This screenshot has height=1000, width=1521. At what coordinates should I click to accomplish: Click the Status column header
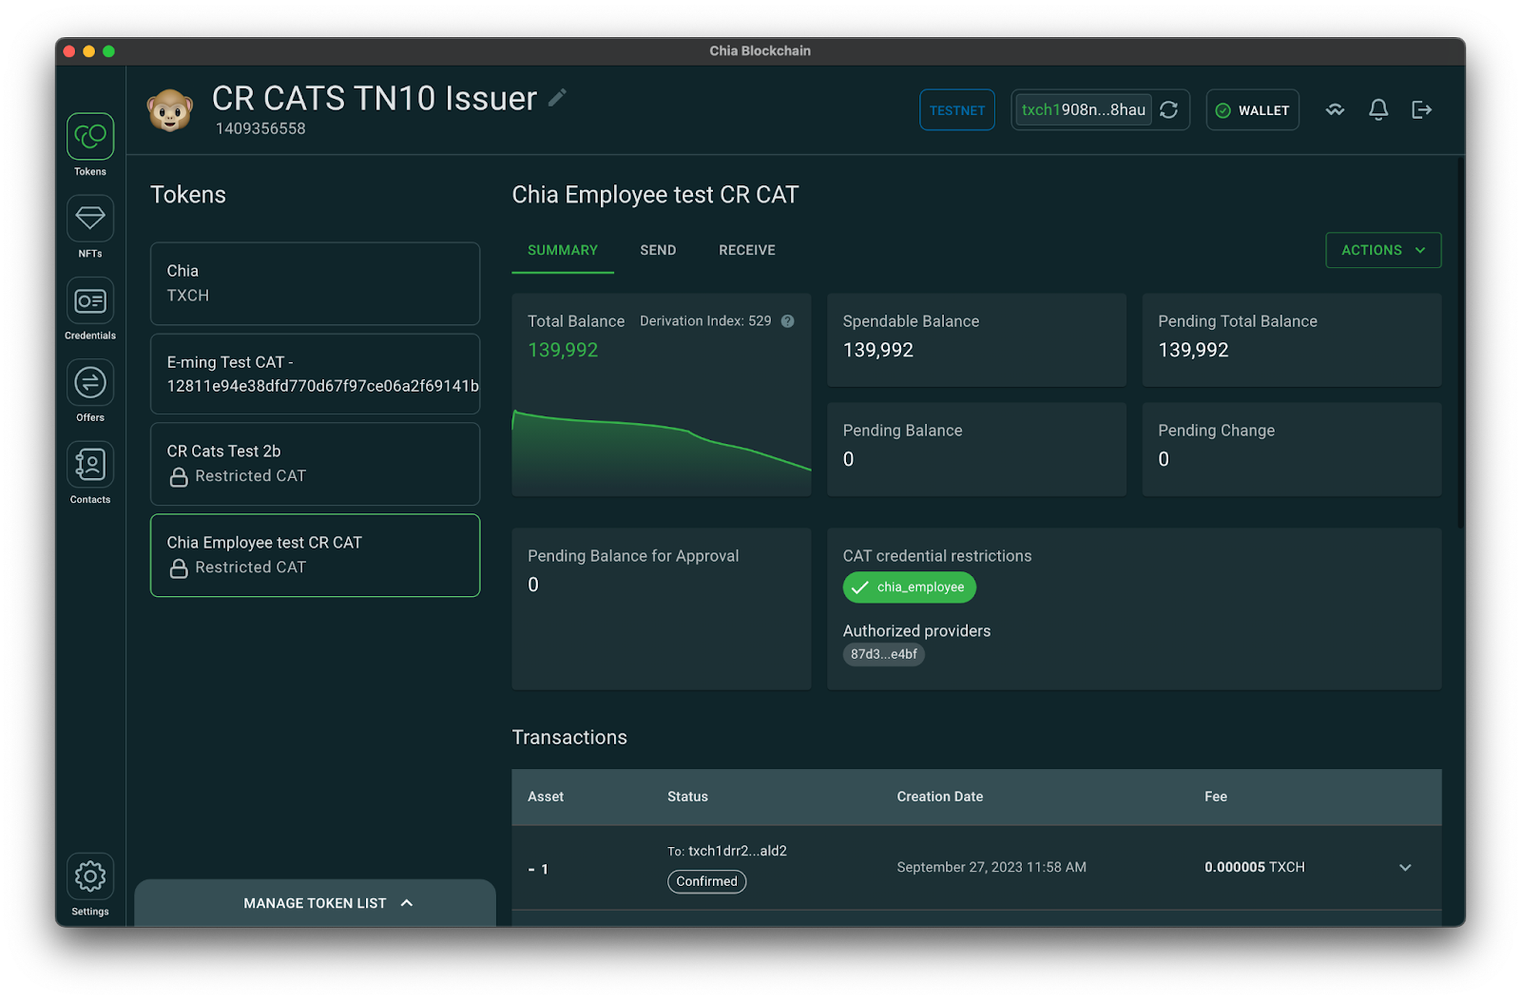click(687, 797)
